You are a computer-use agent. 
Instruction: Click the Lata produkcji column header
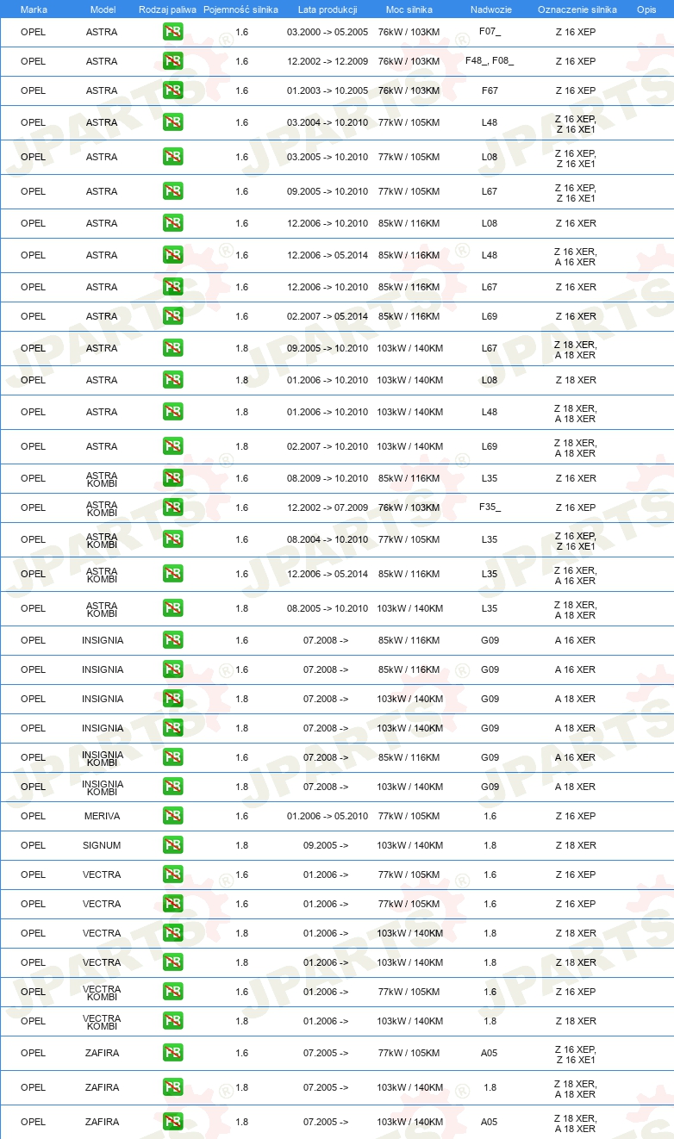coord(328,9)
